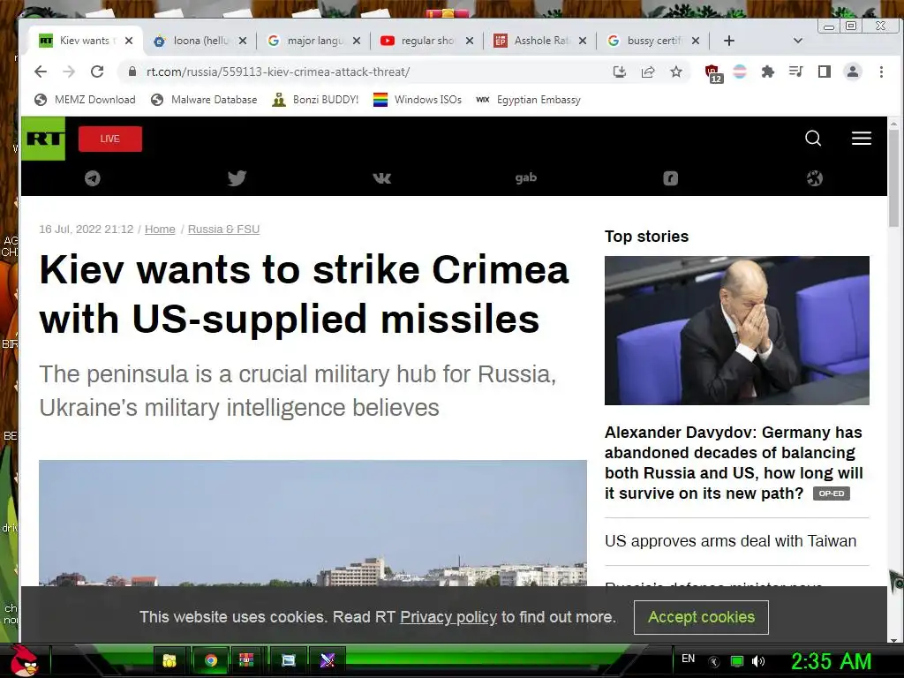Open the Russia & FSU breadcrumb link

[223, 229]
